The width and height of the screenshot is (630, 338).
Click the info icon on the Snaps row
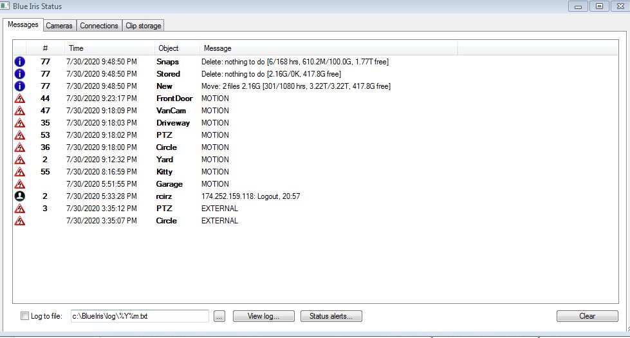click(x=20, y=62)
